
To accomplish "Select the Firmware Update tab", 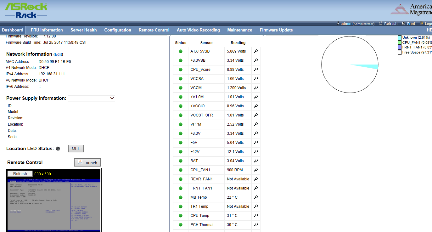I will click(276, 30).
